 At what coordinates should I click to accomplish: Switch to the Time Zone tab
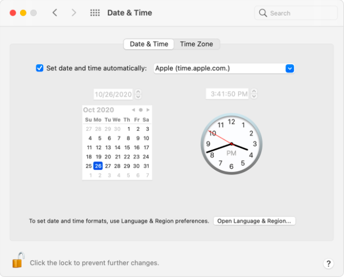(x=196, y=44)
